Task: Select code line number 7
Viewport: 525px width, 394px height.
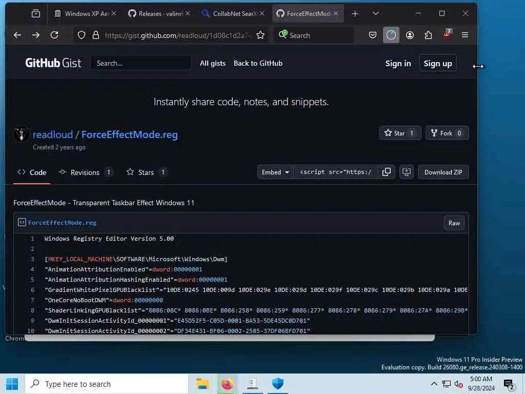Action: tap(32, 300)
